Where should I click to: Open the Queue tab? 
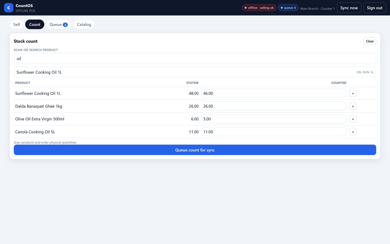coord(58,24)
